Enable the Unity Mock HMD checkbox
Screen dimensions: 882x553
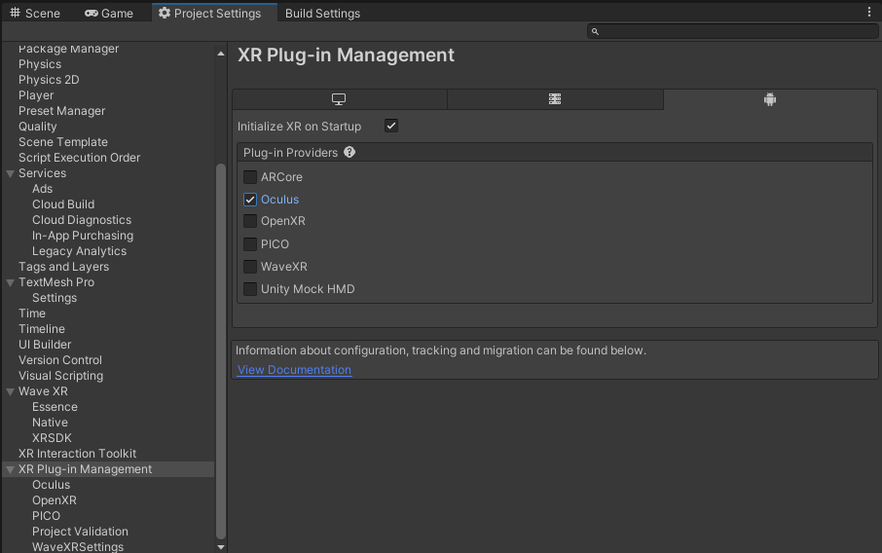tap(250, 289)
